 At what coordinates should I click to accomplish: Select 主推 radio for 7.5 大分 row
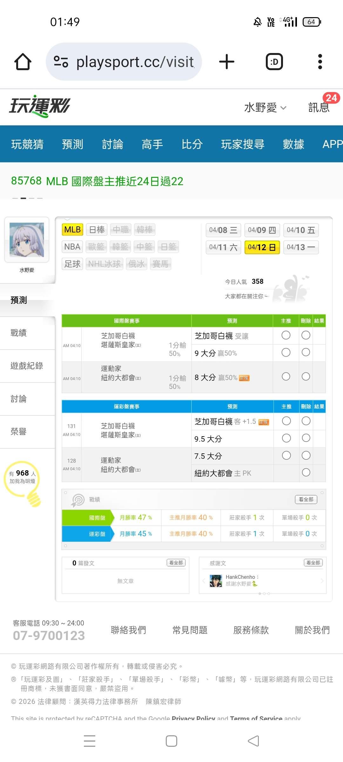(x=286, y=455)
